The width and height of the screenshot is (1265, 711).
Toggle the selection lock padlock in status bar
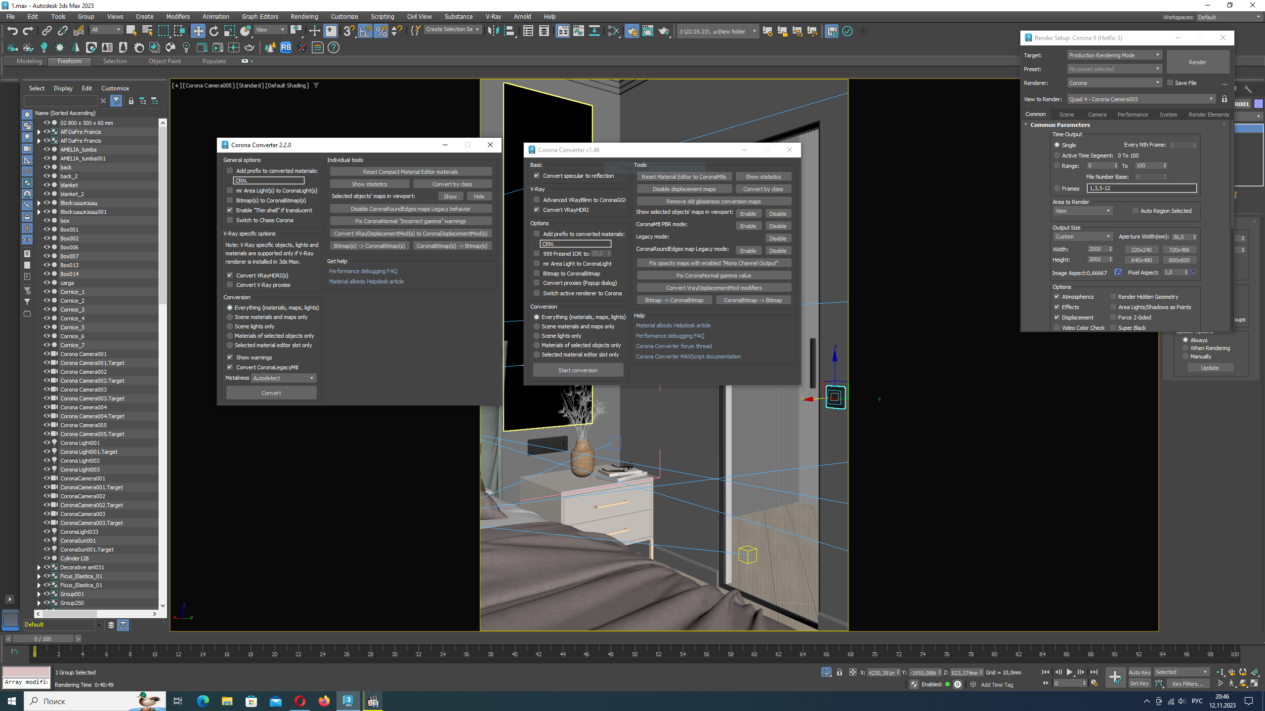(840, 672)
